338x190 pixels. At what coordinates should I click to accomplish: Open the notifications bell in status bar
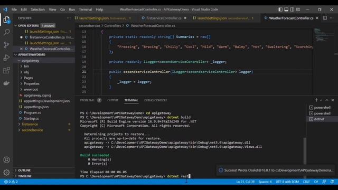[332, 182]
